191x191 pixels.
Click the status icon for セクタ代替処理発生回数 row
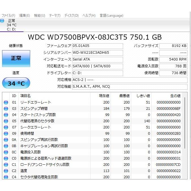[6, 177]
